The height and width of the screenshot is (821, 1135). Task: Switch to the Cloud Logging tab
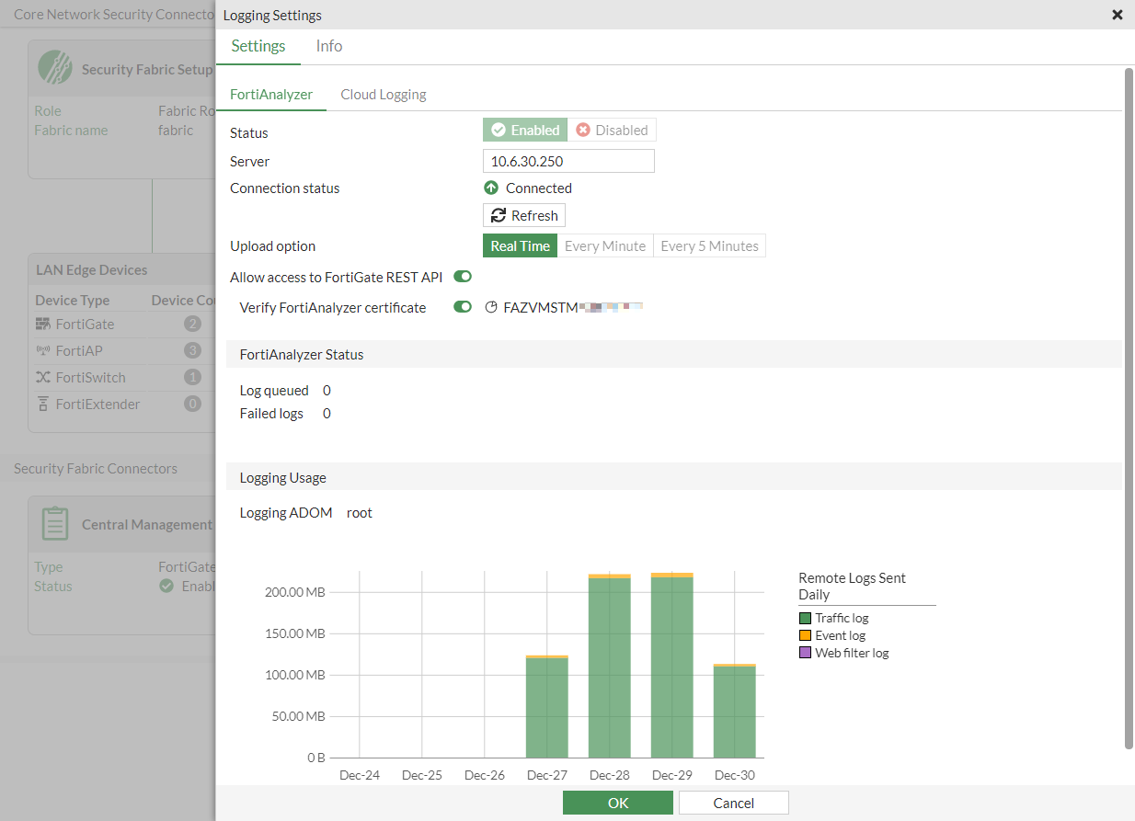click(383, 94)
